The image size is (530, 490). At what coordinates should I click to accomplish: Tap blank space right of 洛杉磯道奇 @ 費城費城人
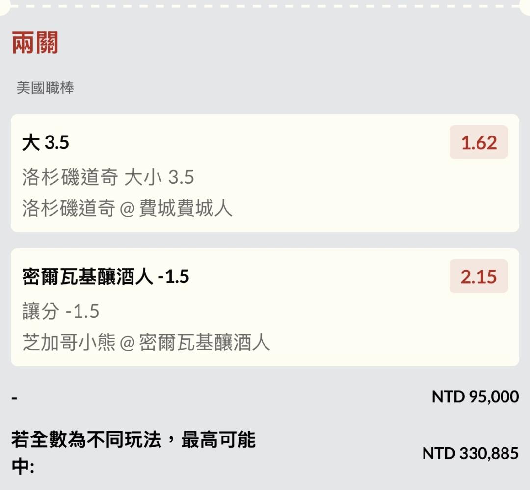click(373, 209)
